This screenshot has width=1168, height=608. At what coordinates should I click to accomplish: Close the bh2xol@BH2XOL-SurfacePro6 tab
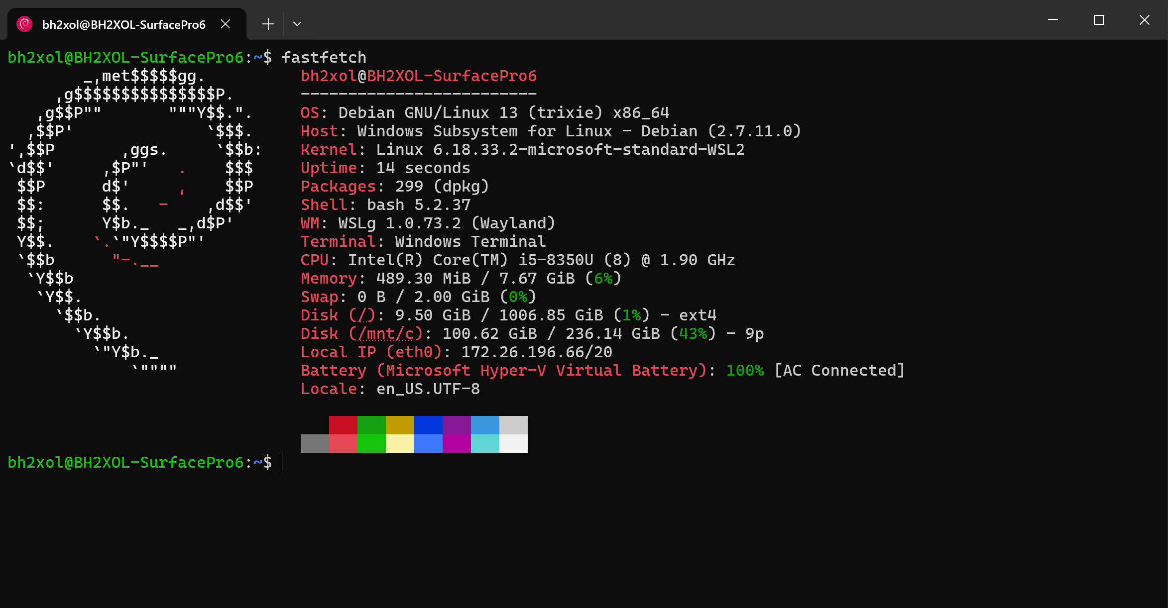point(226,24)
